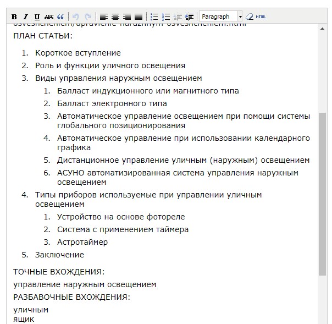The width and height of the screenshot is (332, 324).
Task: Click 'Балласт электронного типа' item
Action: 112,103
